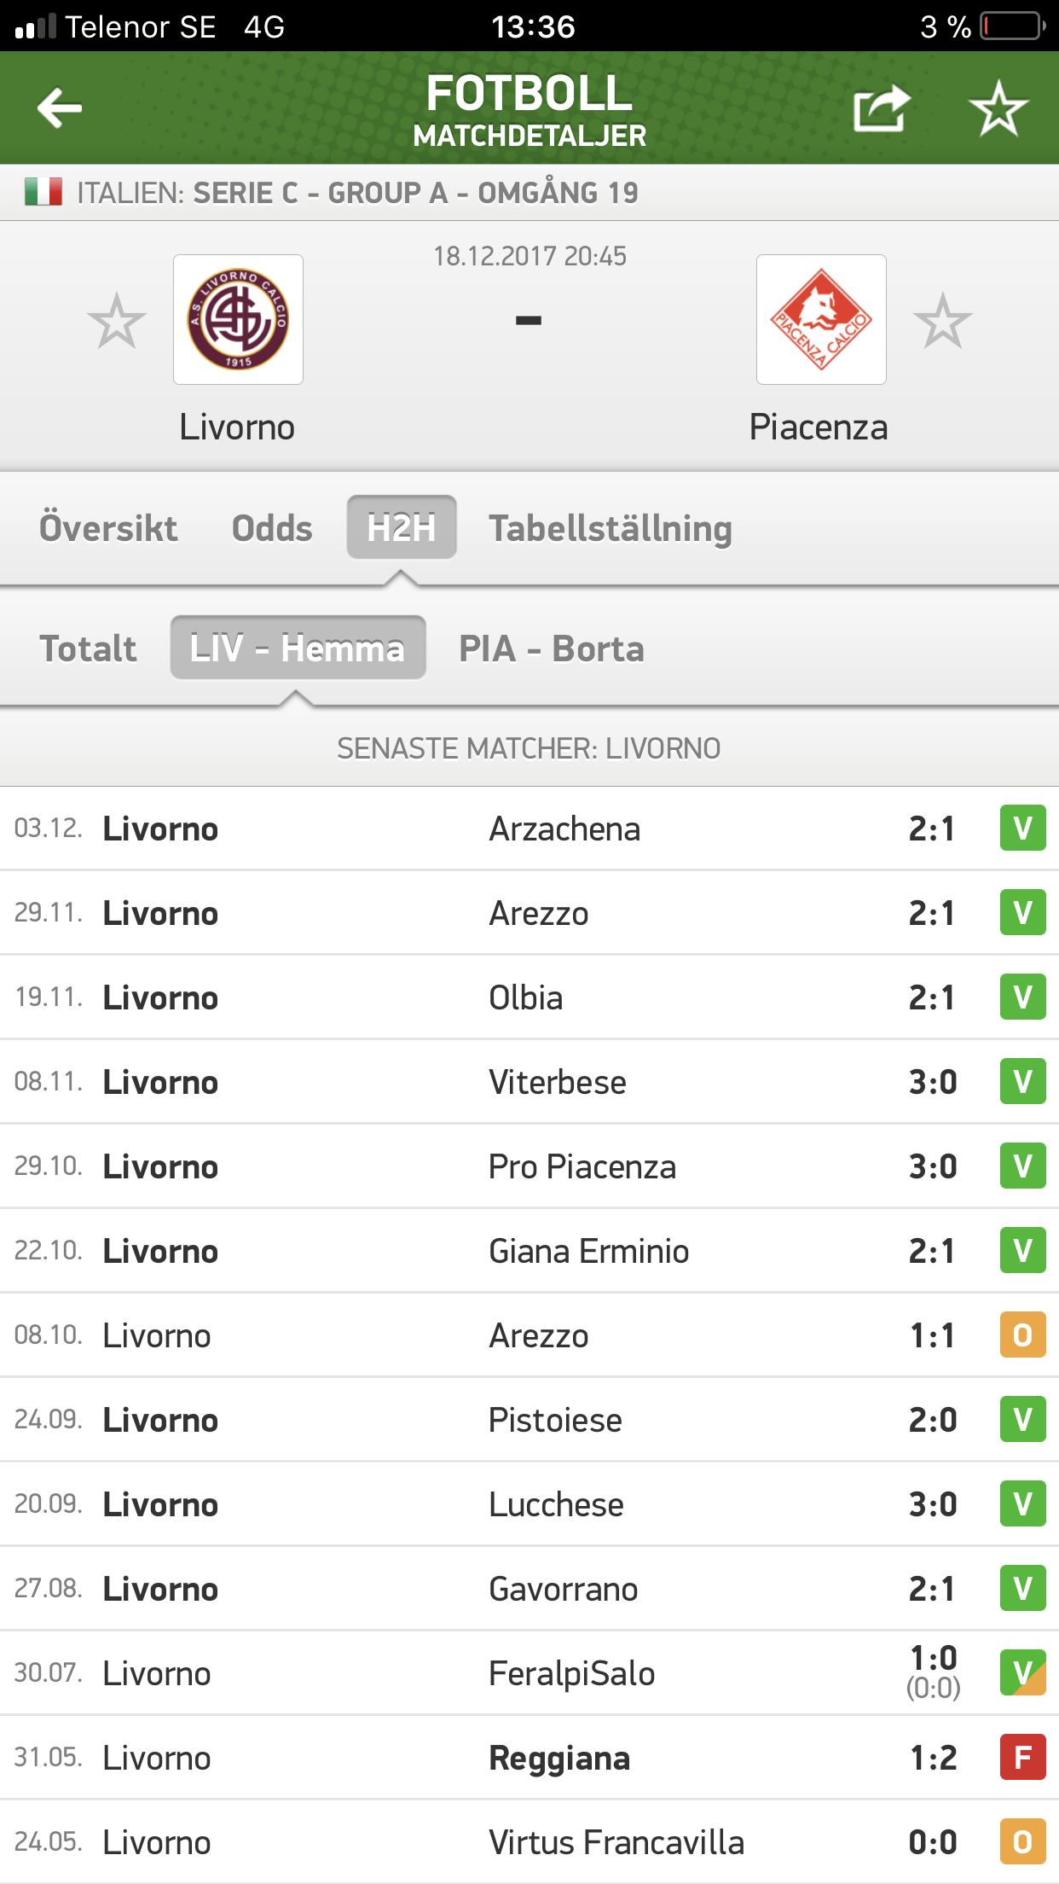This screenshot has height=1884, width=1059.
Task: Toggle favorite star next to Piacenza
Action: [x=942, y=321]
